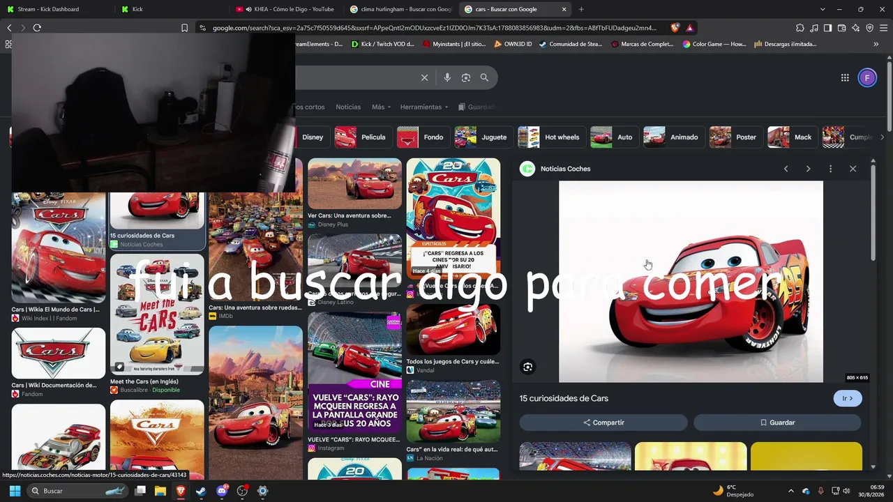The height and width of the screenshot is (502, 893).
Task: Open 'Todos los juegos de Cars' Vandal result
Action: point(453,329)
